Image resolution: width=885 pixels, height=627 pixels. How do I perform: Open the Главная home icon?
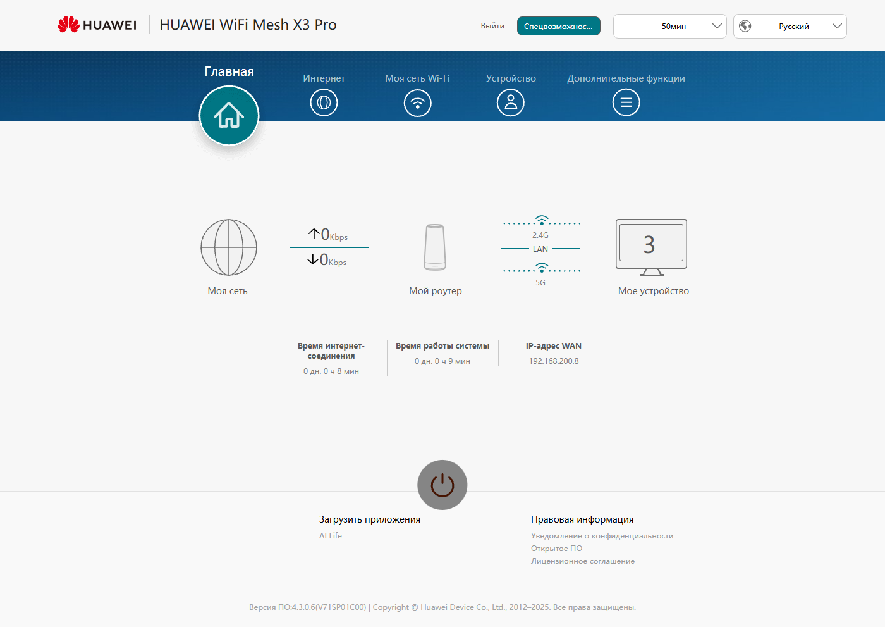pos(229,115)
